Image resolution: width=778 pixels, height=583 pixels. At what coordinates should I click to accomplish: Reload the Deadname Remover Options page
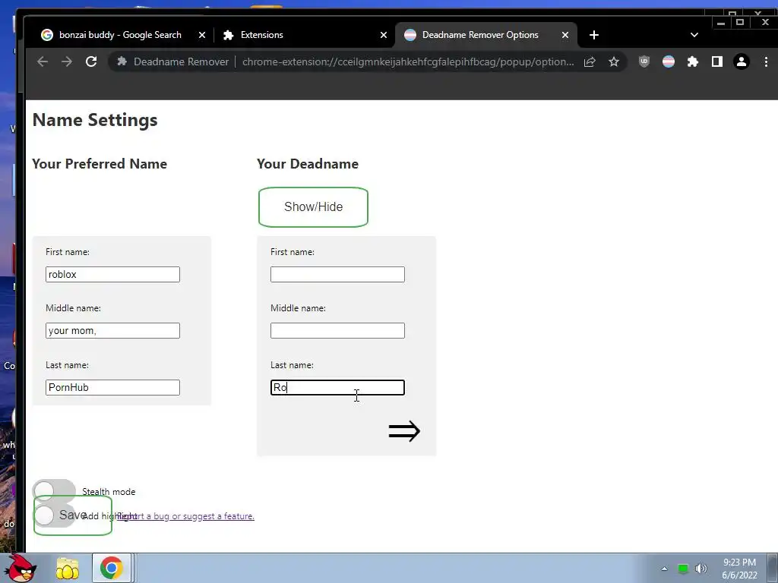[91, 61]
